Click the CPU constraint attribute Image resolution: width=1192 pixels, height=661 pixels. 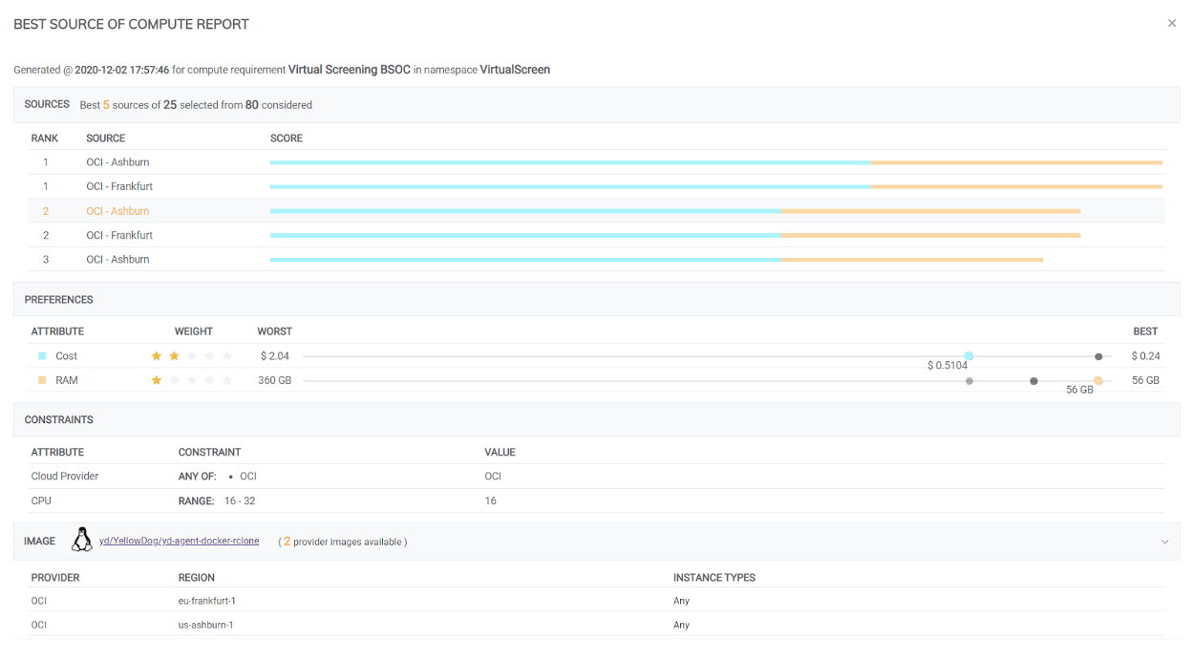click(40, 501)
